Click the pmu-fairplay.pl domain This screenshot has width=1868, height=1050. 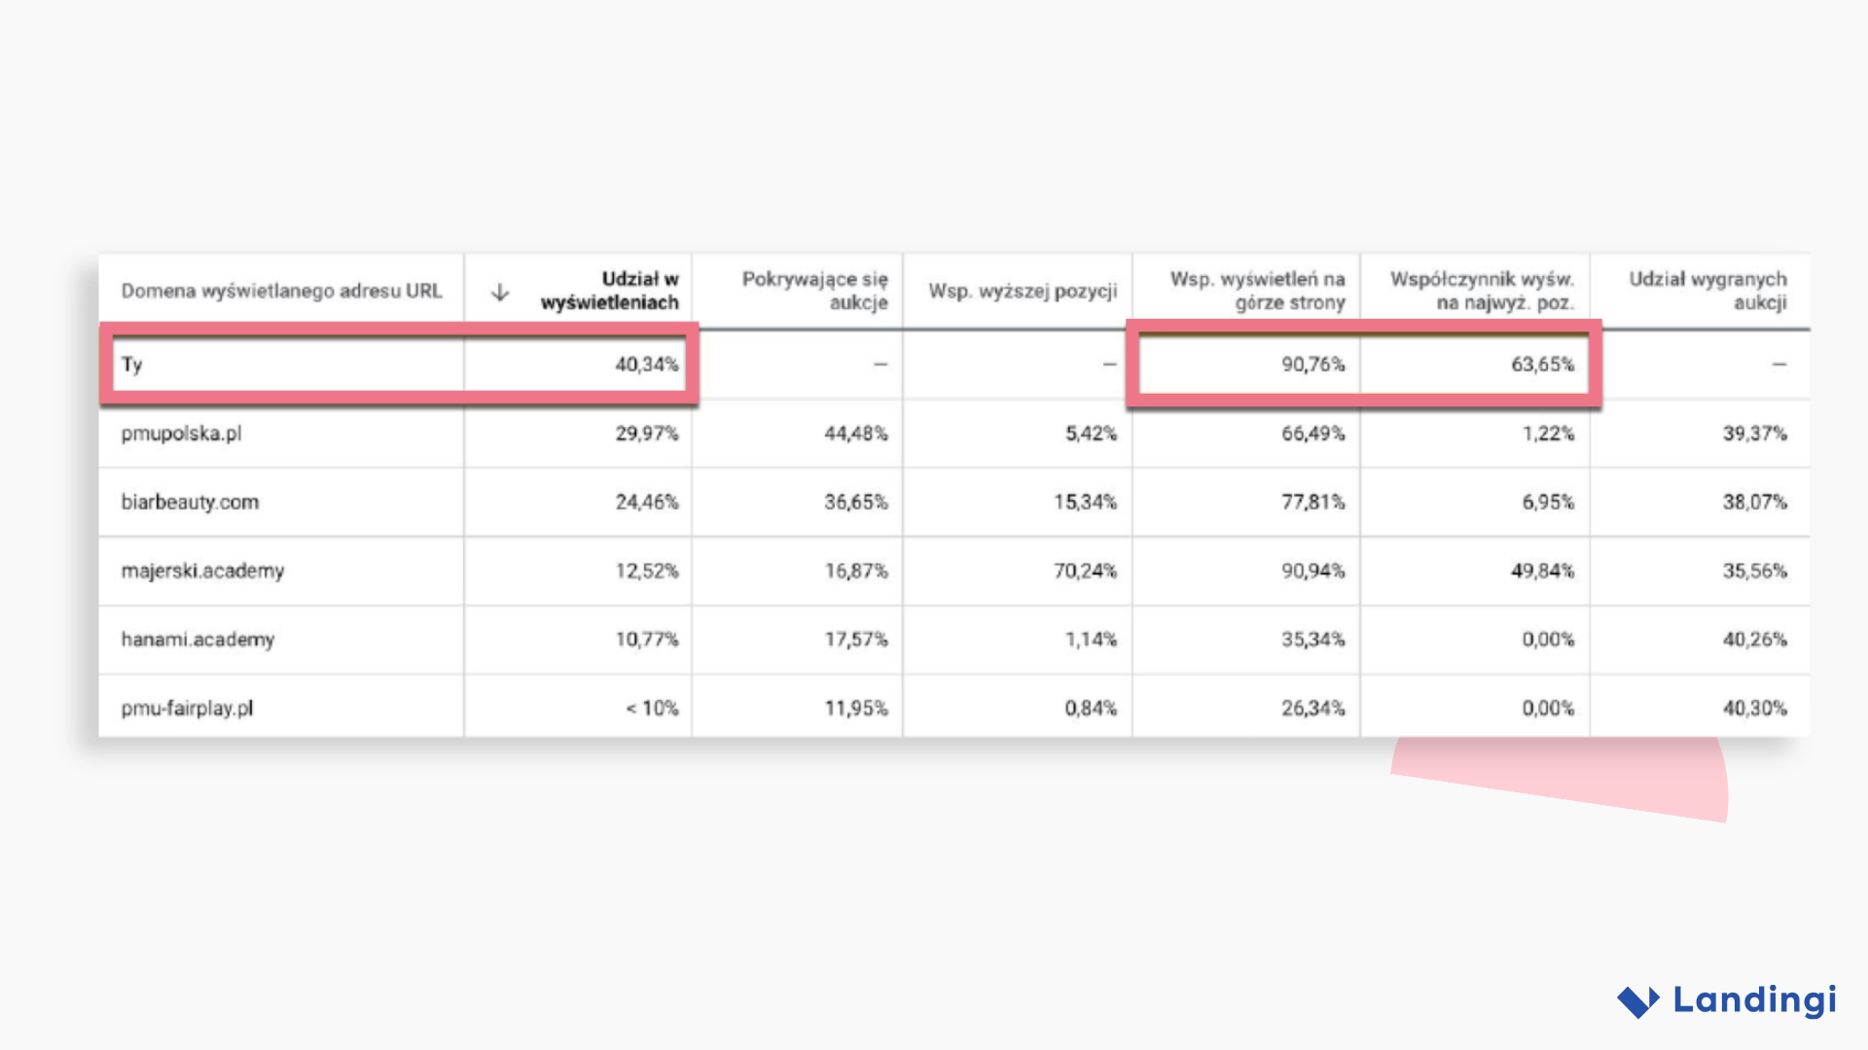coord(187,709)
